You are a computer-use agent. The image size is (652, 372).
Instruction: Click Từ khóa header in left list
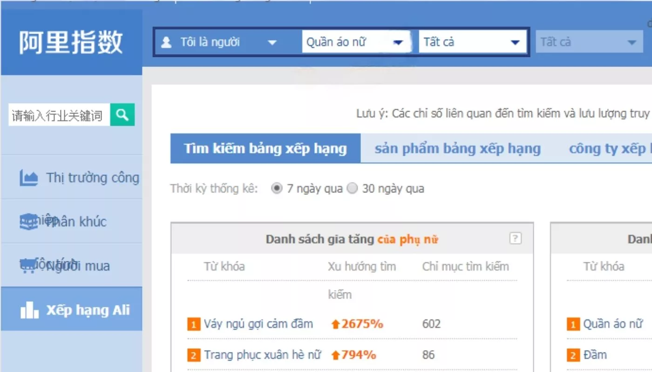[224, 266]
